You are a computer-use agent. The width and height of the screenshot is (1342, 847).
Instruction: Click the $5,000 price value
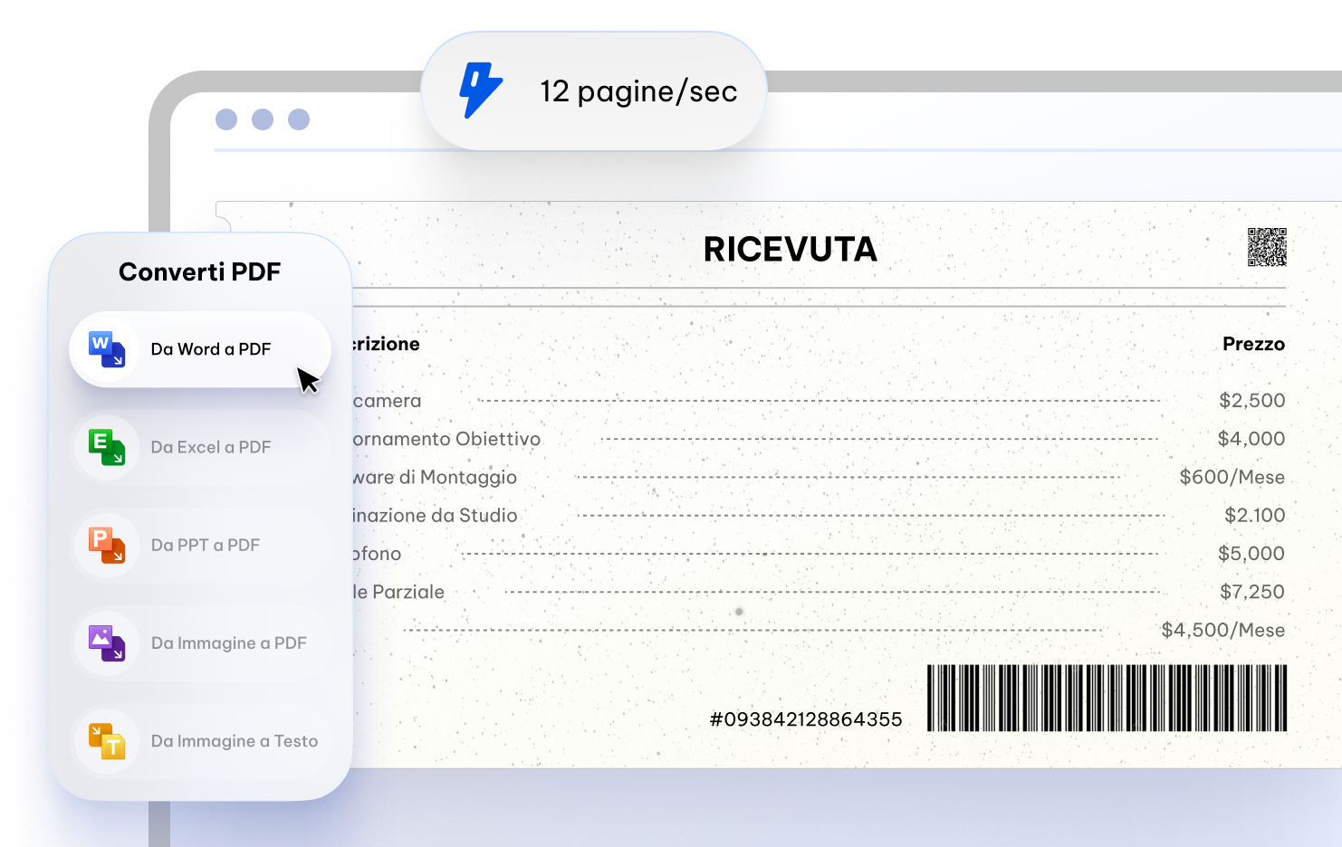(1251, 554)
